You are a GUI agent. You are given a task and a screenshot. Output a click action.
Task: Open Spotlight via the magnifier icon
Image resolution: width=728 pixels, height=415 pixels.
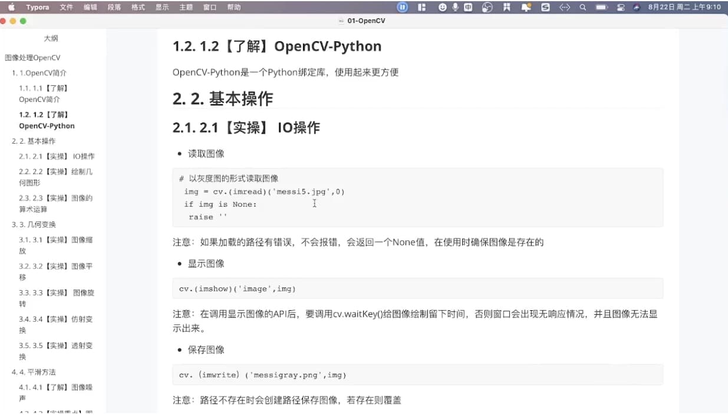584,6
